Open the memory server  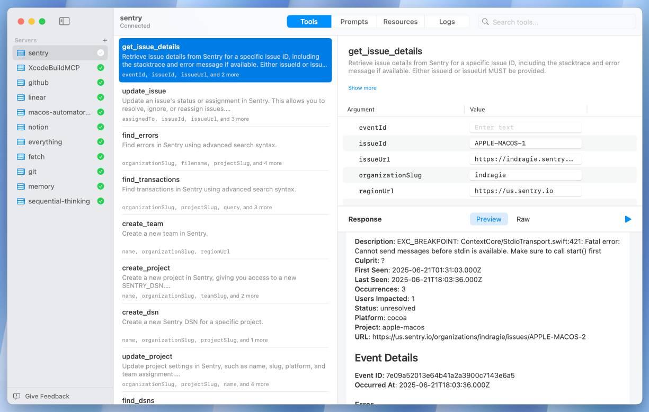click(41, 186)
